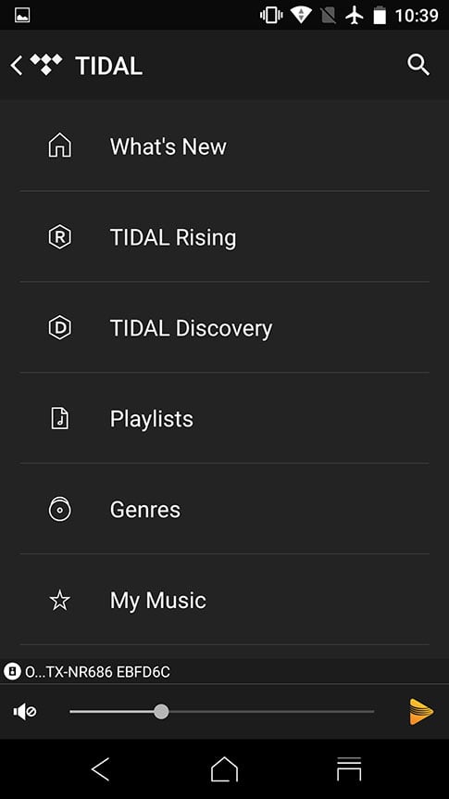Tap the disc icon for Genres

(x=59, y=509)
